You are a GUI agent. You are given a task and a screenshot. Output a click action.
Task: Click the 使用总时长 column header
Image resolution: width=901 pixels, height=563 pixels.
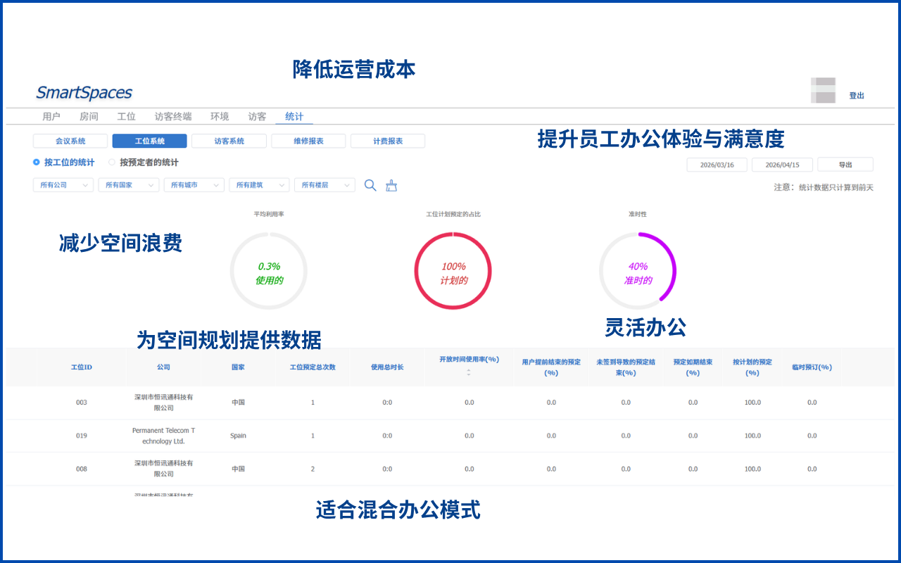pos(387,367)
